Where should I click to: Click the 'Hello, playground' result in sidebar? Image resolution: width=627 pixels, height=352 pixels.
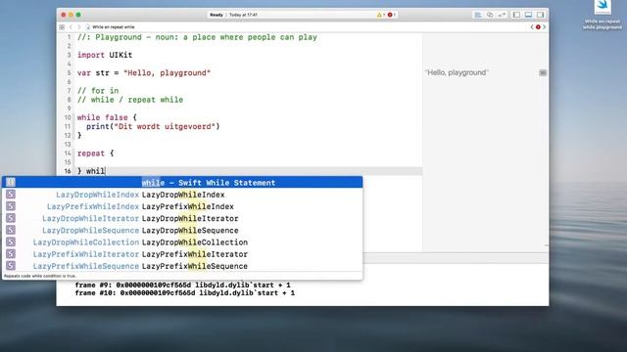click(457, 72)
